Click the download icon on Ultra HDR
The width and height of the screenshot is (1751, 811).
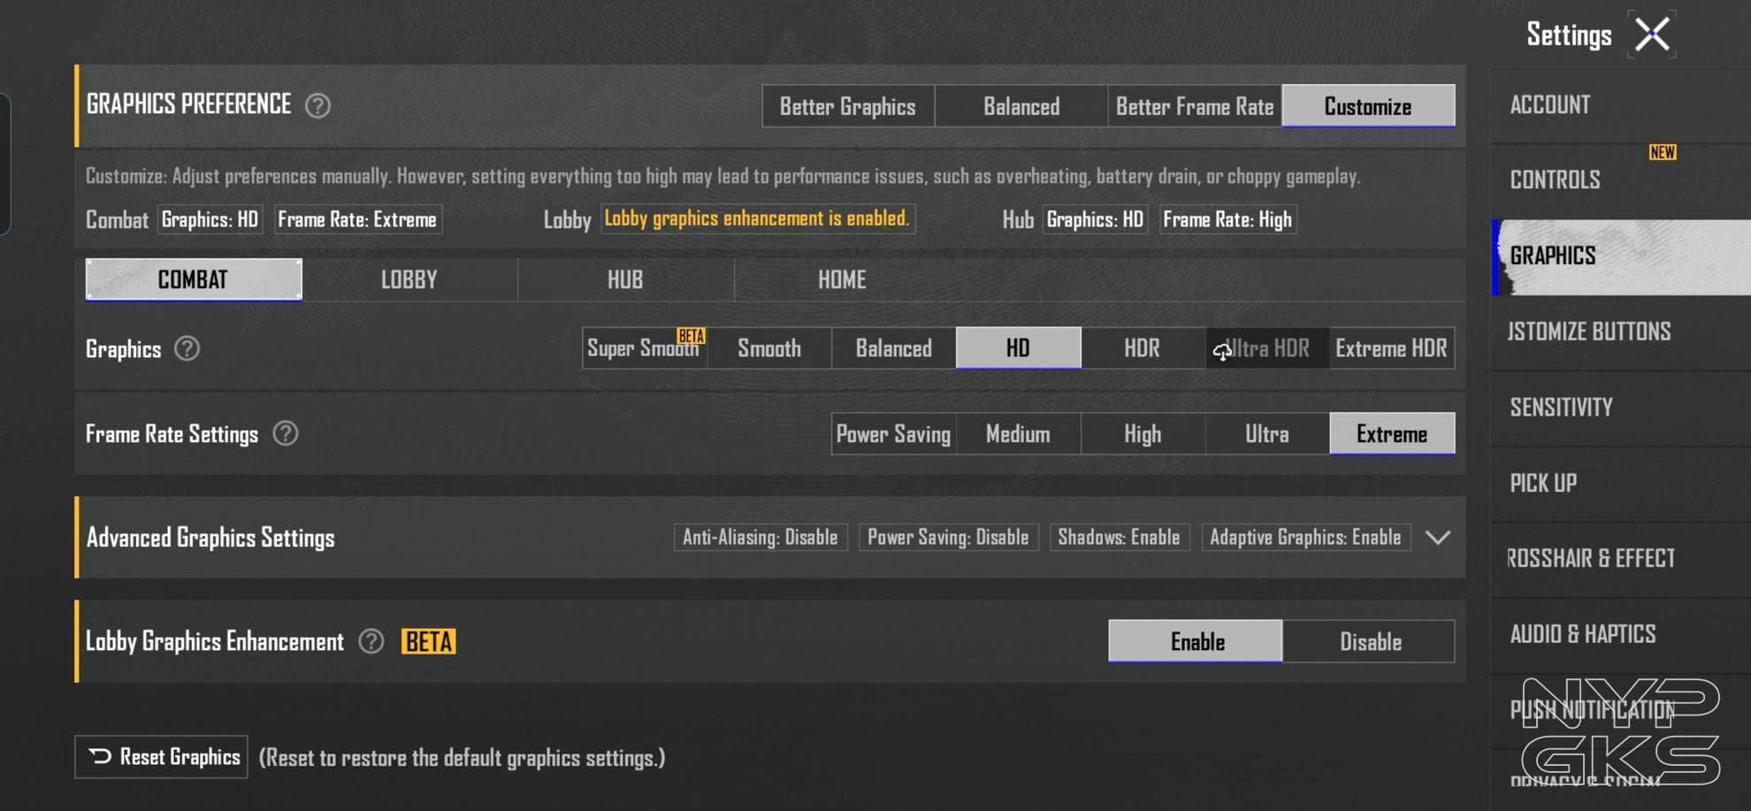click(x=1222, y=352)
